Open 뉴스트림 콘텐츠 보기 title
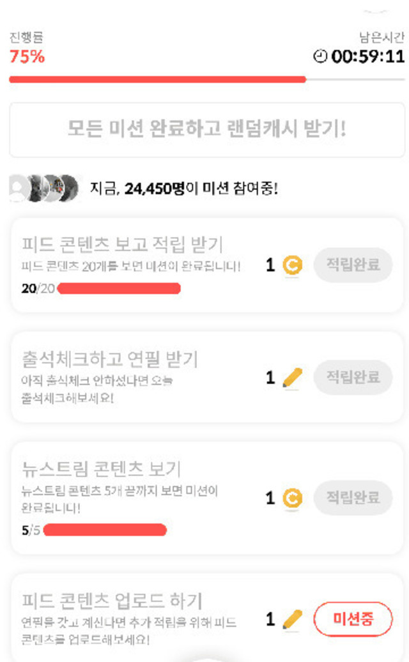 pyautogui.click(x=102, y=469)
